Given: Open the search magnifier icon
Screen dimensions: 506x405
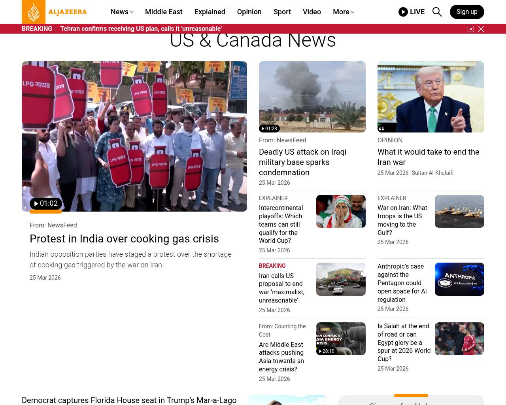Looking at the screenshot, I should (437, 12).
